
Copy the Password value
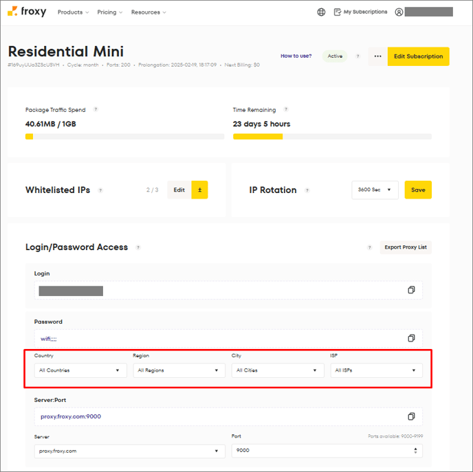[411, 338]
